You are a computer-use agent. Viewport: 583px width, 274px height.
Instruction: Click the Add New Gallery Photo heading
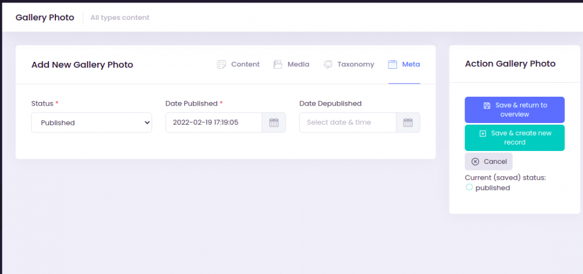[82, 65]
